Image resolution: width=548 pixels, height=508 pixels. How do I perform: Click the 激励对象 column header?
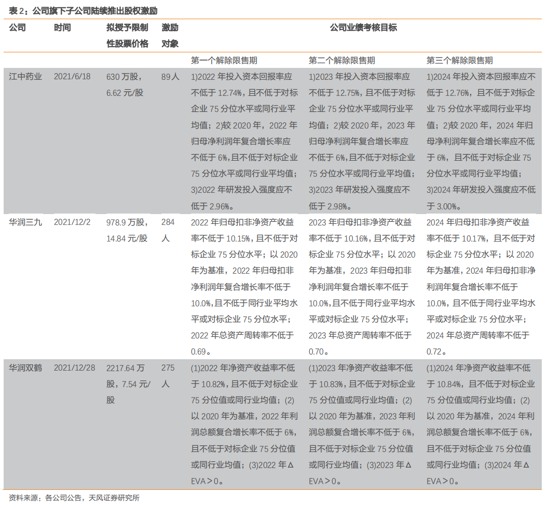point(170,36)
